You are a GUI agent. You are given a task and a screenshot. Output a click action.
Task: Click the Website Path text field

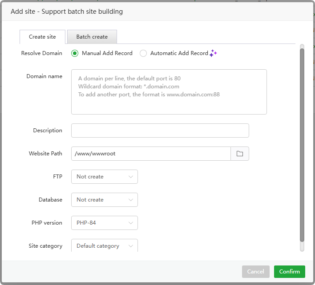(151, 154)
